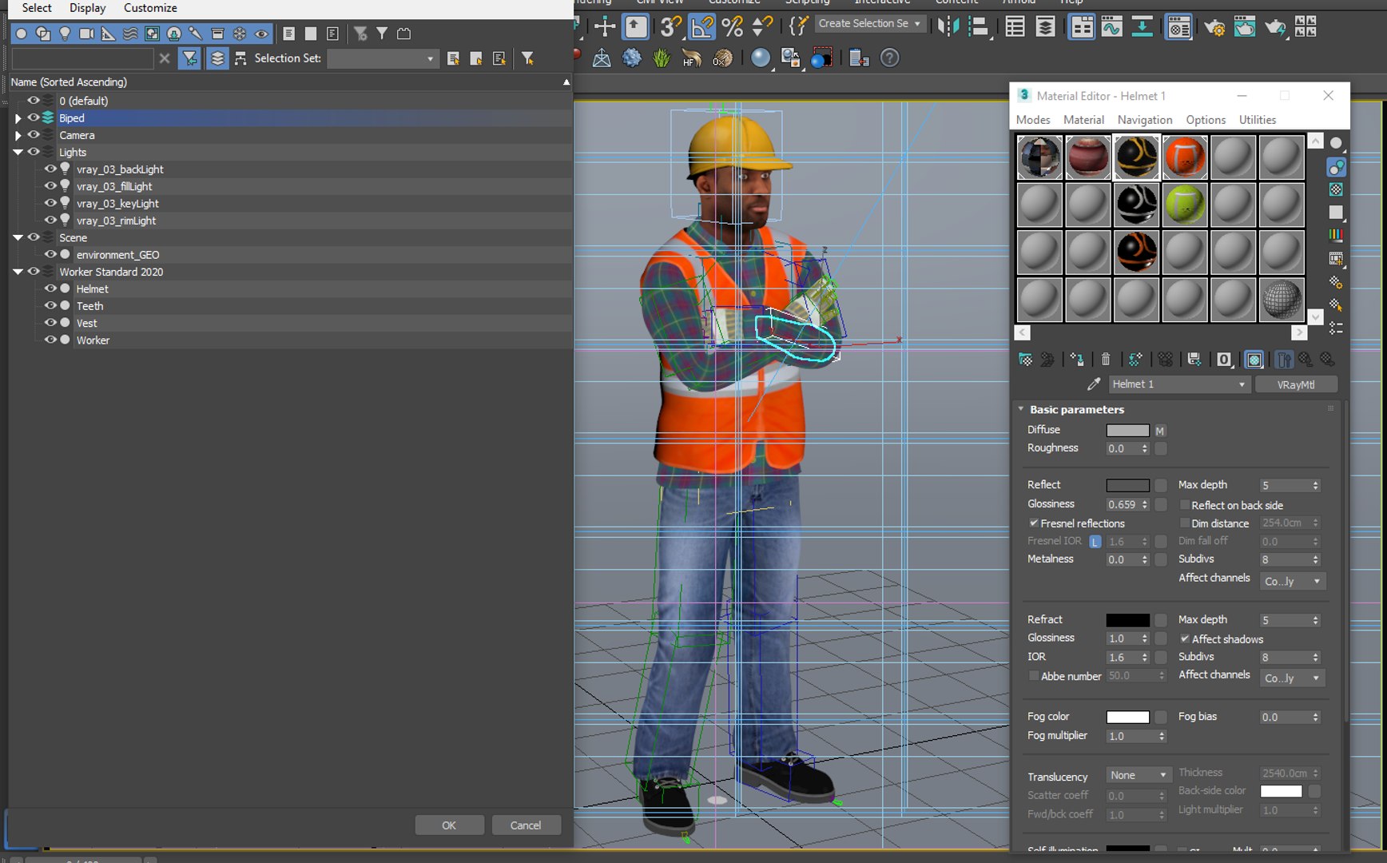Click the Percent Snap toggle icon
This screenshot has height=863, width=1387.
(x=732, y=26)
